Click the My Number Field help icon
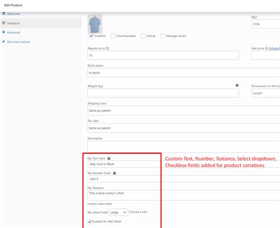 coord(115,173)
